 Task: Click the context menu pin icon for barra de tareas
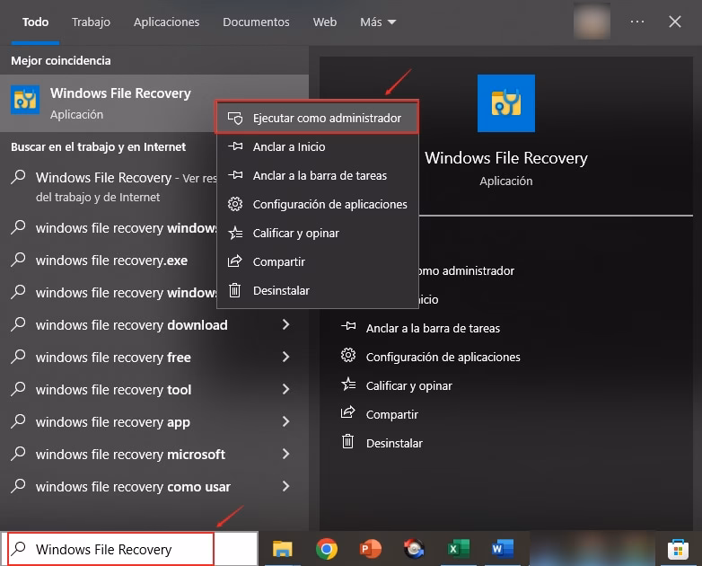235,175
